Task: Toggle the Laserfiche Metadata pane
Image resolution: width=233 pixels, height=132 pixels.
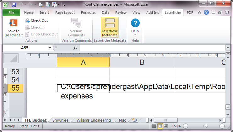Action: click(110, 27)
